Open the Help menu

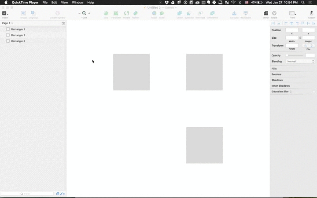click(x=91, y=3)
